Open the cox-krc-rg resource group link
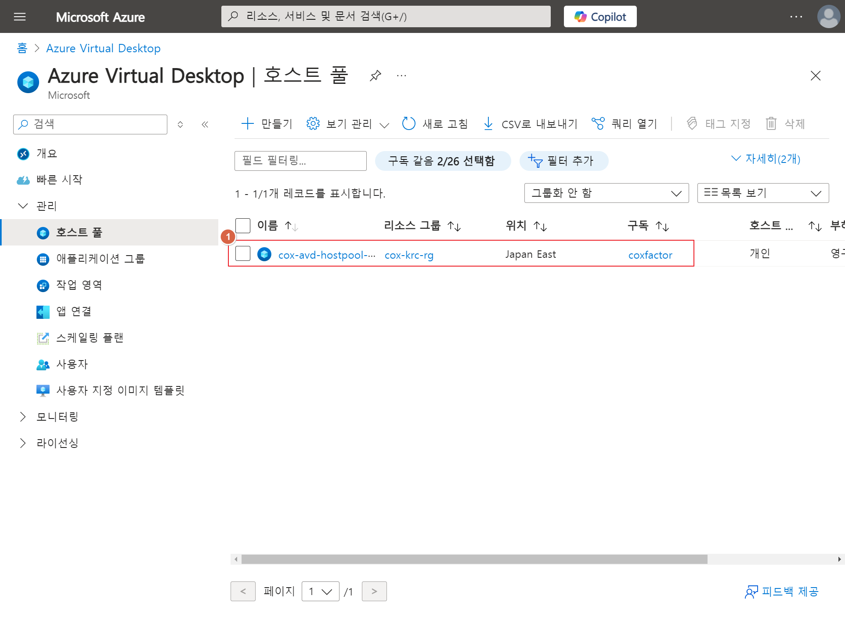The width and height of the screenshot is (845, 617). 408,255
